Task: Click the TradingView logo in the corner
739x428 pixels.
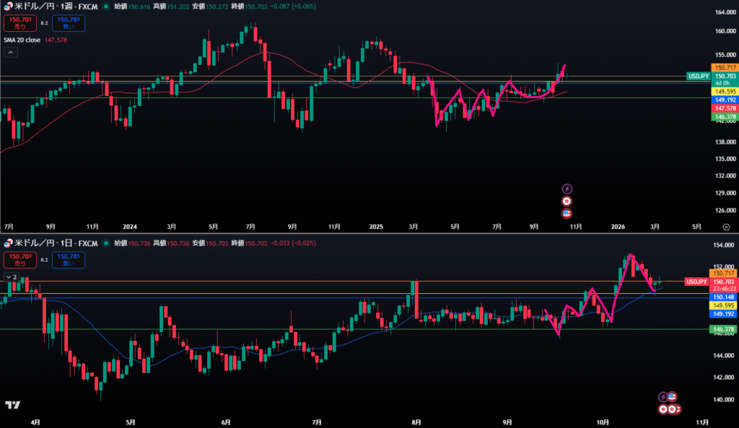Action: coord(12,405)
